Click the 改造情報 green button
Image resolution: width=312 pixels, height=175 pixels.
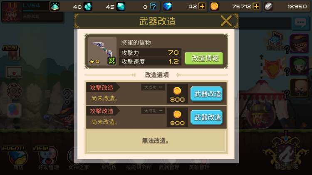(x=204, y=59)
